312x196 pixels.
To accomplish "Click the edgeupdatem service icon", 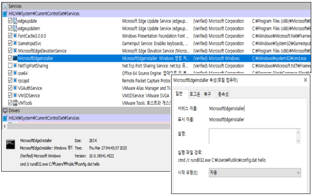I will (15, 28).
